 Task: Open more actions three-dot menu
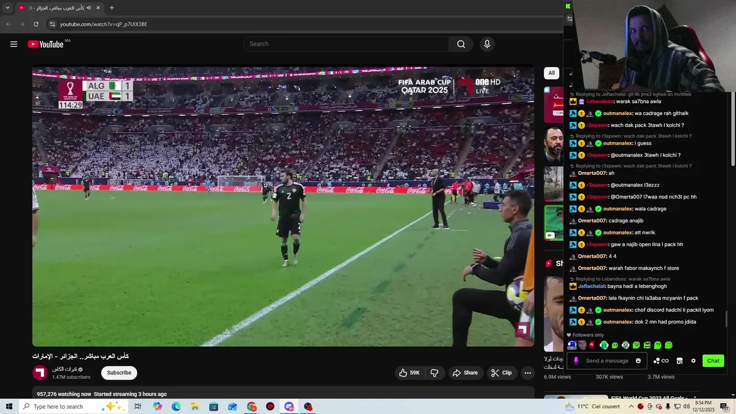(x=527, y=373)
